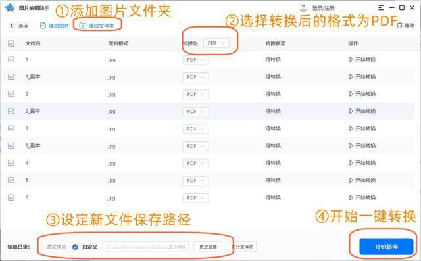Click the add image (添加图片) icon
Viewport: 421px width, 261px height.
tap(43, 26)
